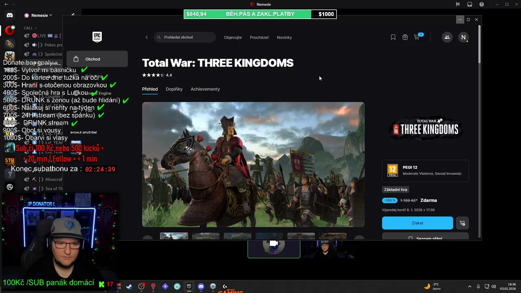Focus the 'Prohledat obchod' search field
This screenshot has width=521, height=293.
[x=185, y=37]
